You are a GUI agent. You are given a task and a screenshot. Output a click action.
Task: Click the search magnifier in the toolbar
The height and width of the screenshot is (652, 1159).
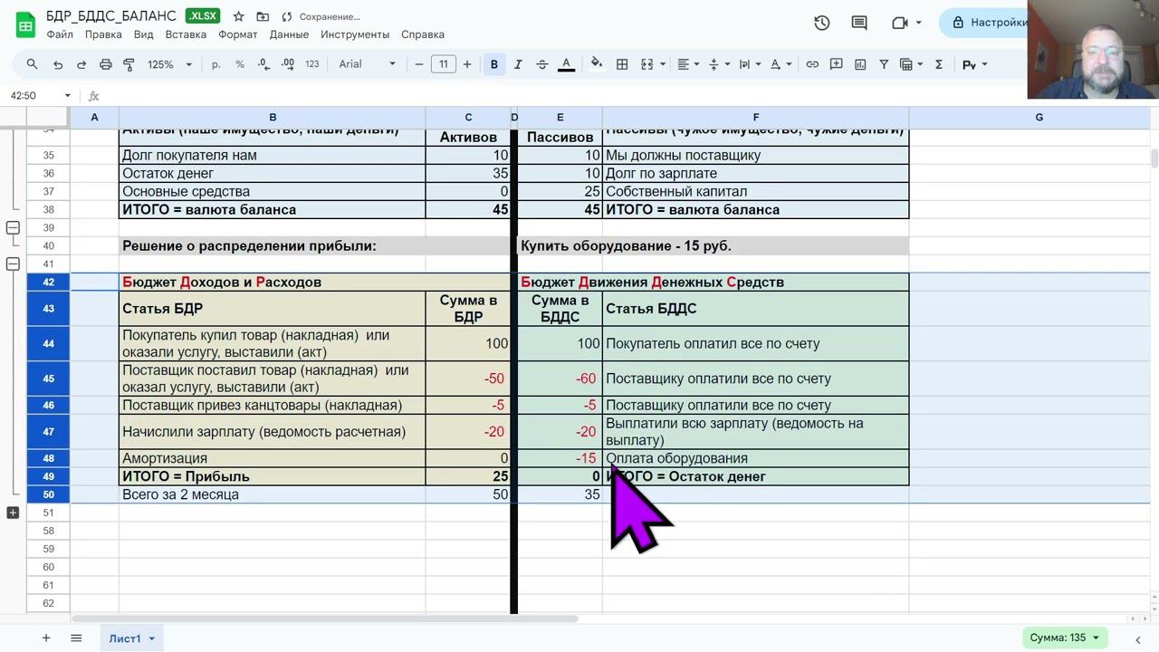(33, 64)
